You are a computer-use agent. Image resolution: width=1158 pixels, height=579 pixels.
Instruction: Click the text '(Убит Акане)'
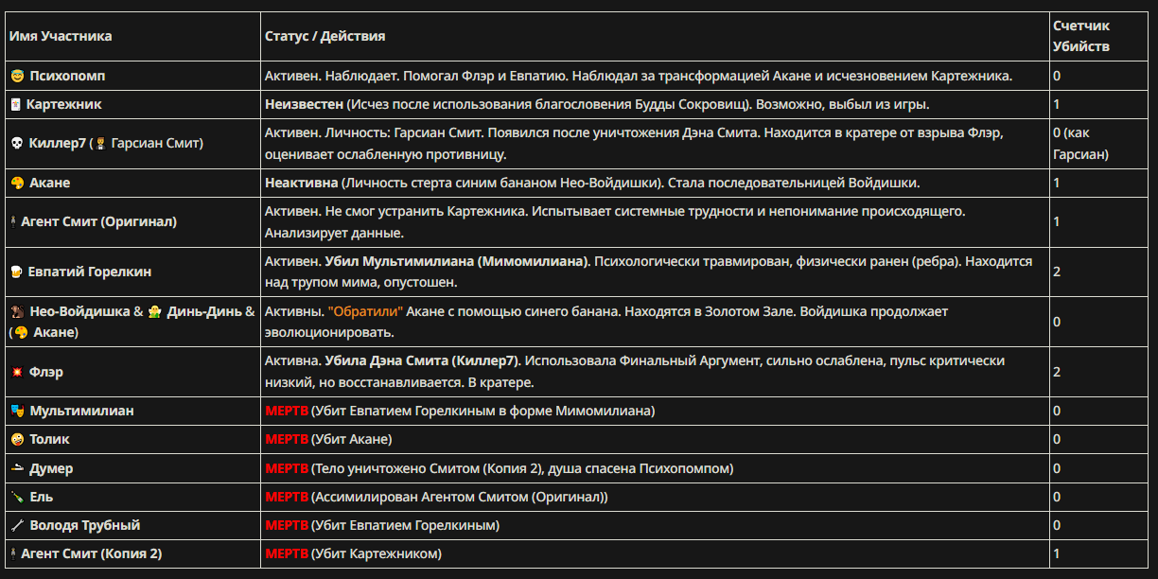click(351, 440)
